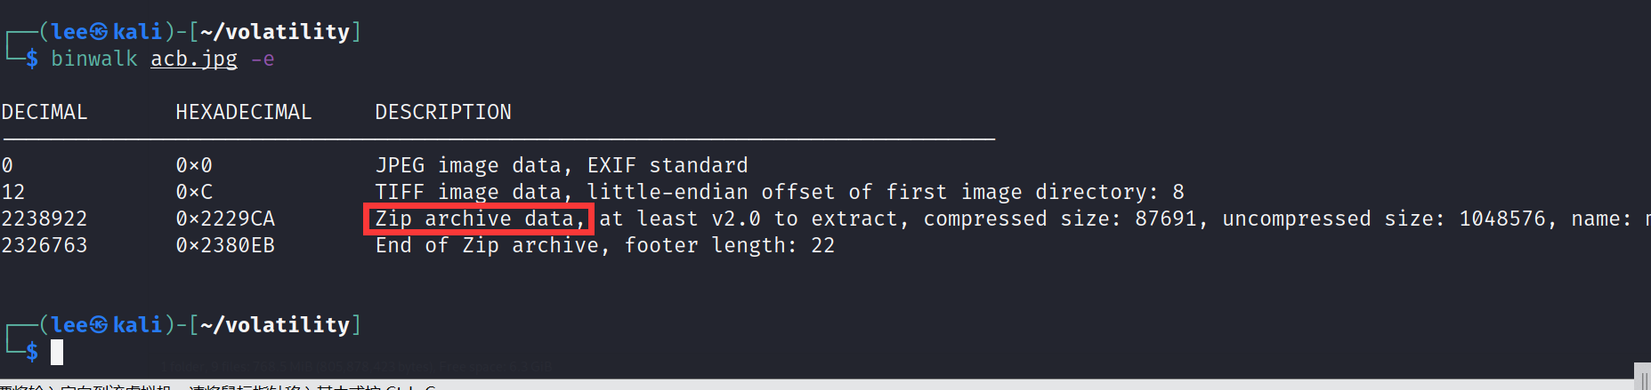
Task: Click the underlined acb.jpg filename
Action: tap(194, 59)
